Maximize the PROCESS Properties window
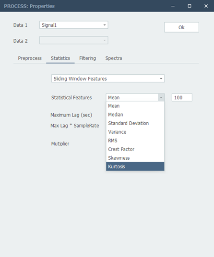 [190, 6]
